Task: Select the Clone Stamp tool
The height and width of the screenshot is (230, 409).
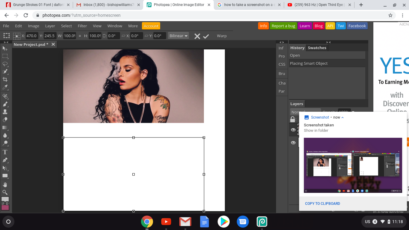Action: pos(5,112)
